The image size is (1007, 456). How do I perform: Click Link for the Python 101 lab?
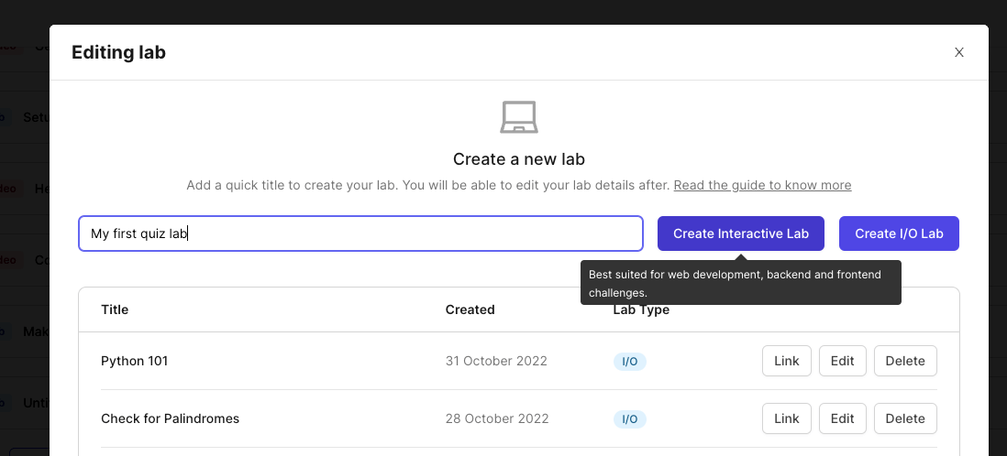click(786, 361)
